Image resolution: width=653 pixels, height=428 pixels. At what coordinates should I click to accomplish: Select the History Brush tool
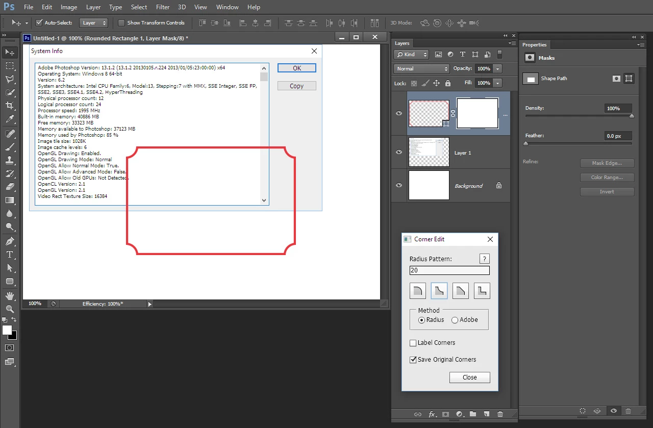10,173
